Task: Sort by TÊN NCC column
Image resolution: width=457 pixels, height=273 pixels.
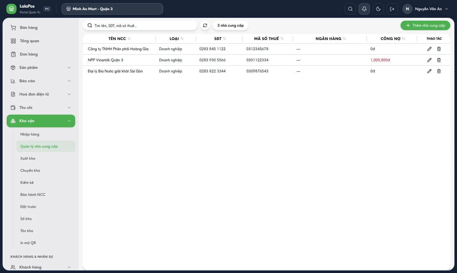Action: [x=119, y=38]
